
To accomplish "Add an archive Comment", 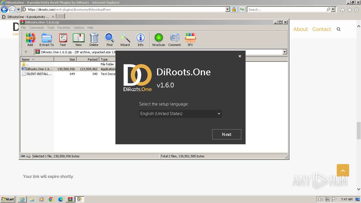I will click(x=175, y=39).
